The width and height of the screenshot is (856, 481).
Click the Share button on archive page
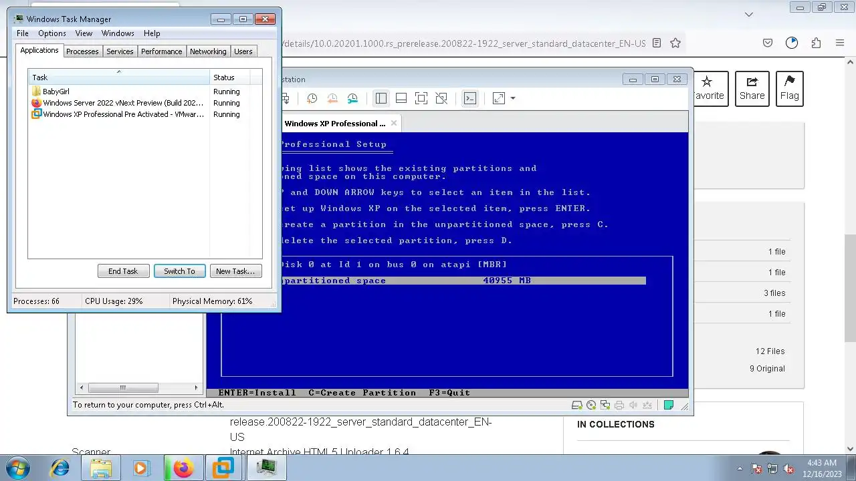[752, 88]
